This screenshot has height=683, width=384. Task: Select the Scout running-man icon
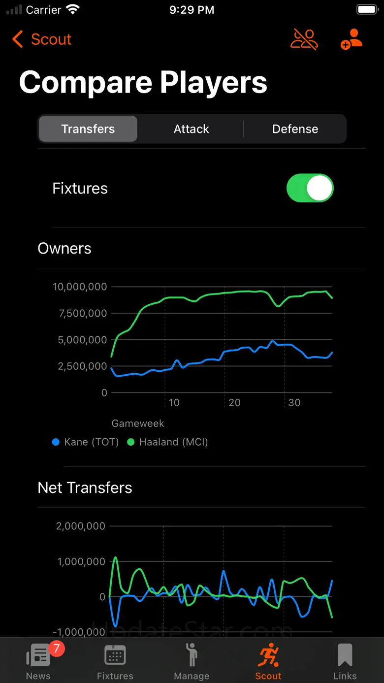(x=268, y=655)
